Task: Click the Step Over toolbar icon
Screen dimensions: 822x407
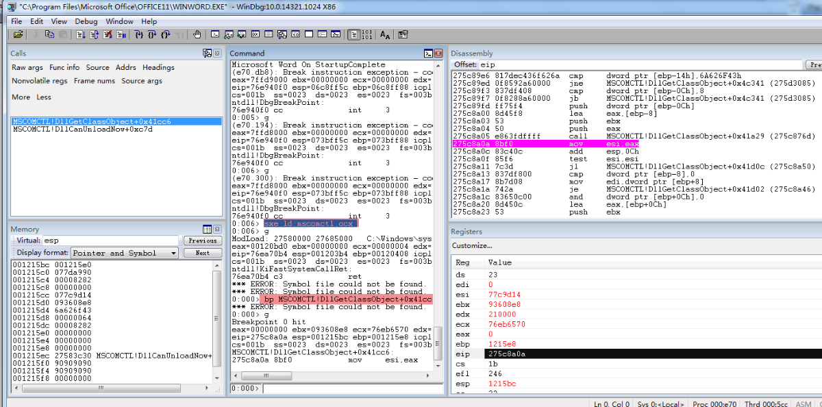Action: point(152,34)
